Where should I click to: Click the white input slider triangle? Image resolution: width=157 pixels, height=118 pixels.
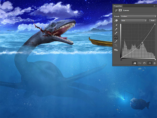point(155,60)
